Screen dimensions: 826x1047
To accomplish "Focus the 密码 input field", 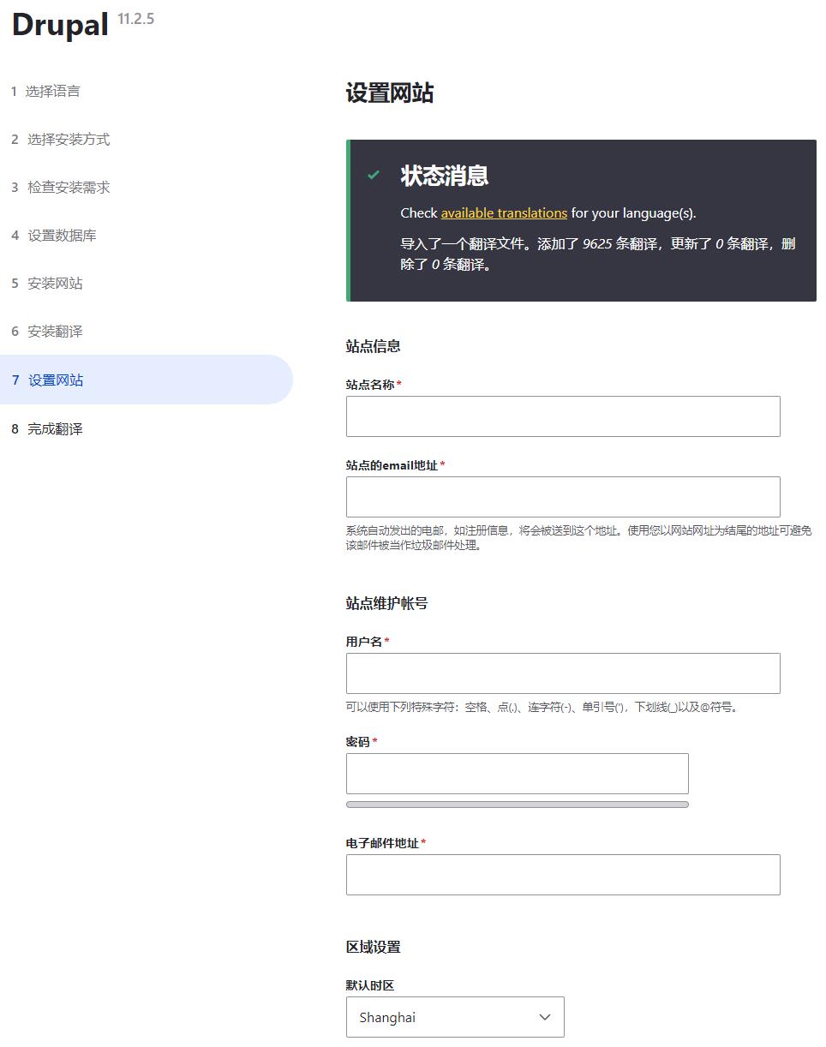I will tap(518, 774).
